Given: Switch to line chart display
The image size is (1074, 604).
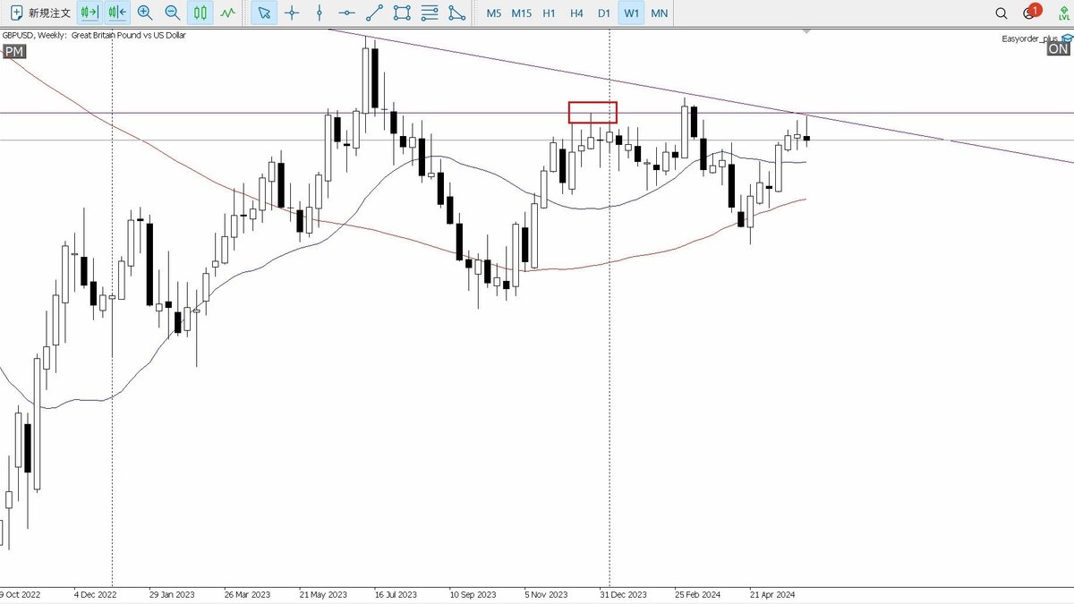Looking at the screenshot, I should point(229,13).
